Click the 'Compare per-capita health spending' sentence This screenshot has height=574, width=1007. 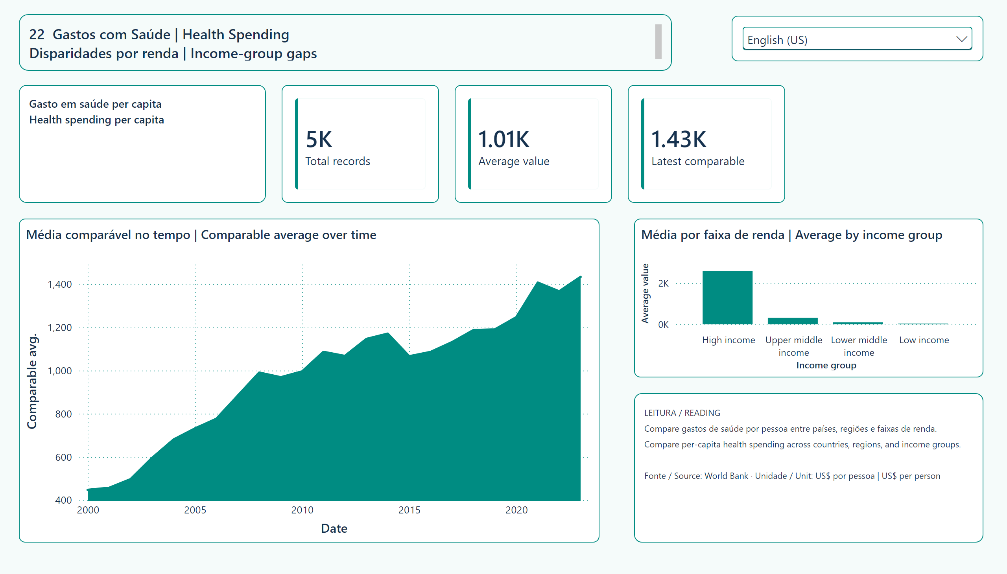point(802,444)
